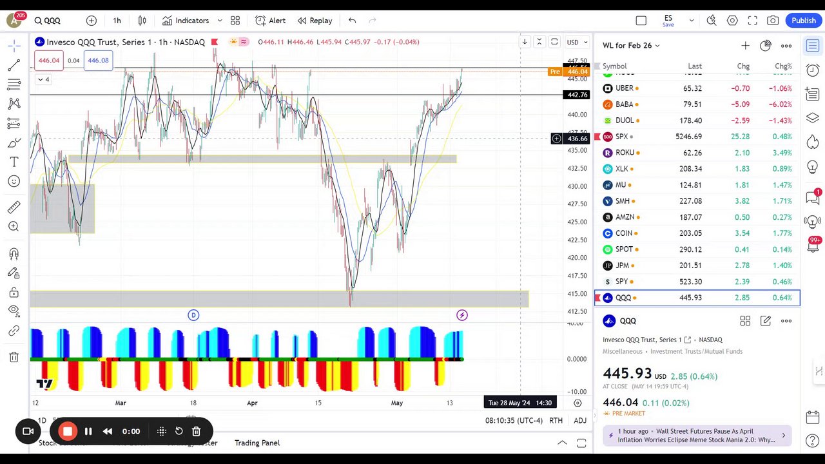
Task: Open the ideas stream lightbulb icon
Action: coord(813,222)
